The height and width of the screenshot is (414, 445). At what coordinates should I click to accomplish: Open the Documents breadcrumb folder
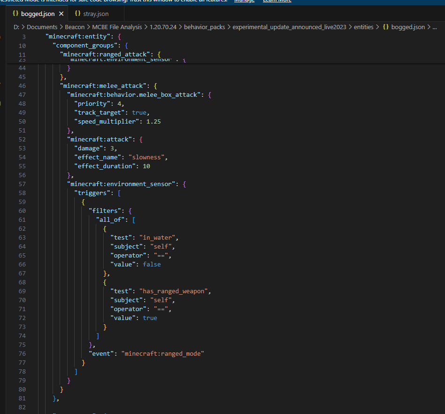pos(42,27)
